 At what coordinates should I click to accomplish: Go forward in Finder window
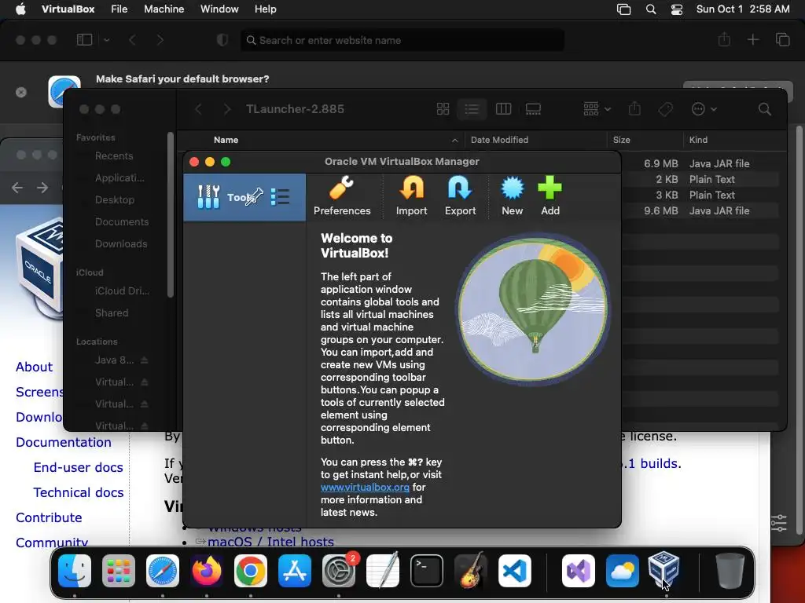pos(227,108)
